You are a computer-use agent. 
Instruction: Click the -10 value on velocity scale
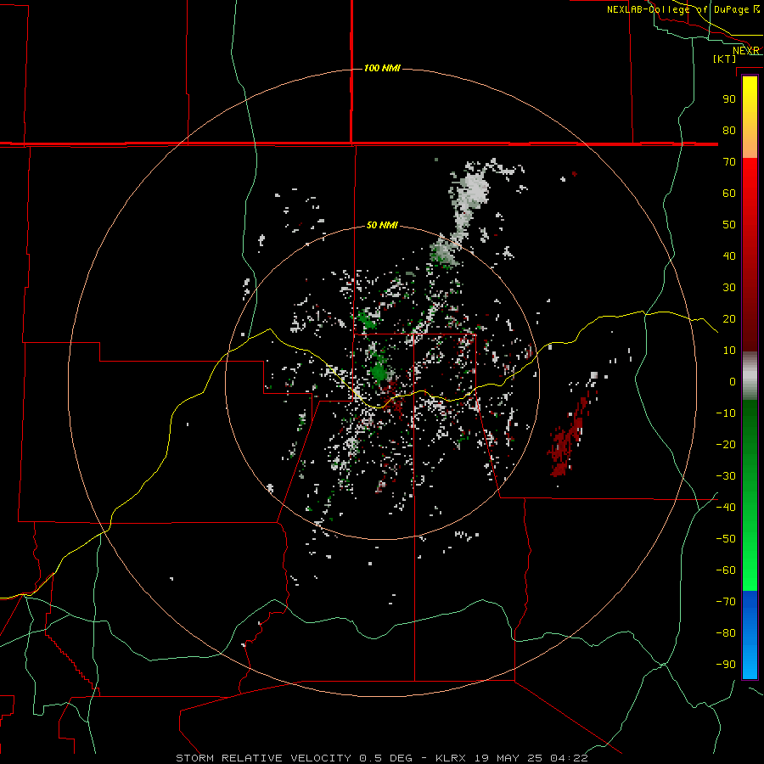coord(726,413)
